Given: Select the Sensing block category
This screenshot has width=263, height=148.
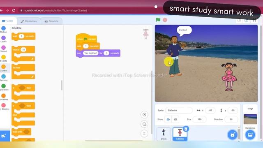Looking at the screenshot, I should tap(4, 78).
